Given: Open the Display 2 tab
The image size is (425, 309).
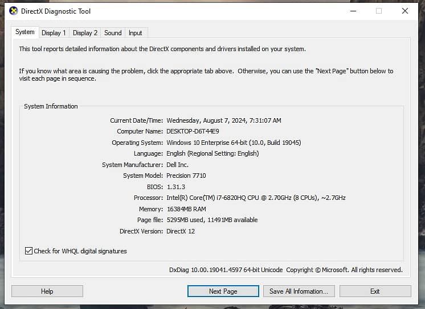Looking at the screenshot, I should click(85, 33).
